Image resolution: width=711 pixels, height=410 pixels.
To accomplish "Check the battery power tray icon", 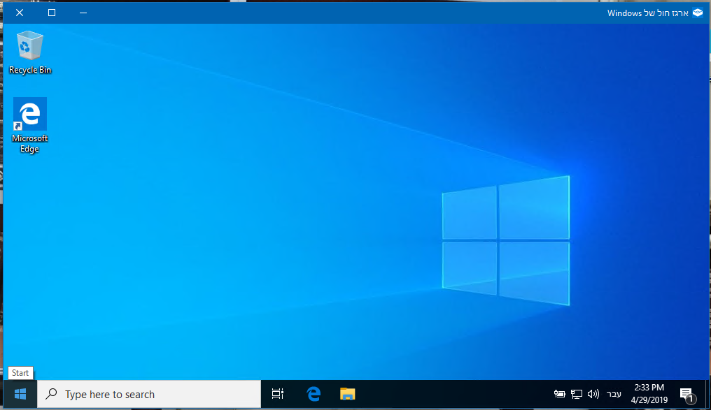I will tap(560, 394).
